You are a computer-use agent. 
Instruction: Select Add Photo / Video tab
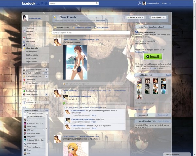82,28
